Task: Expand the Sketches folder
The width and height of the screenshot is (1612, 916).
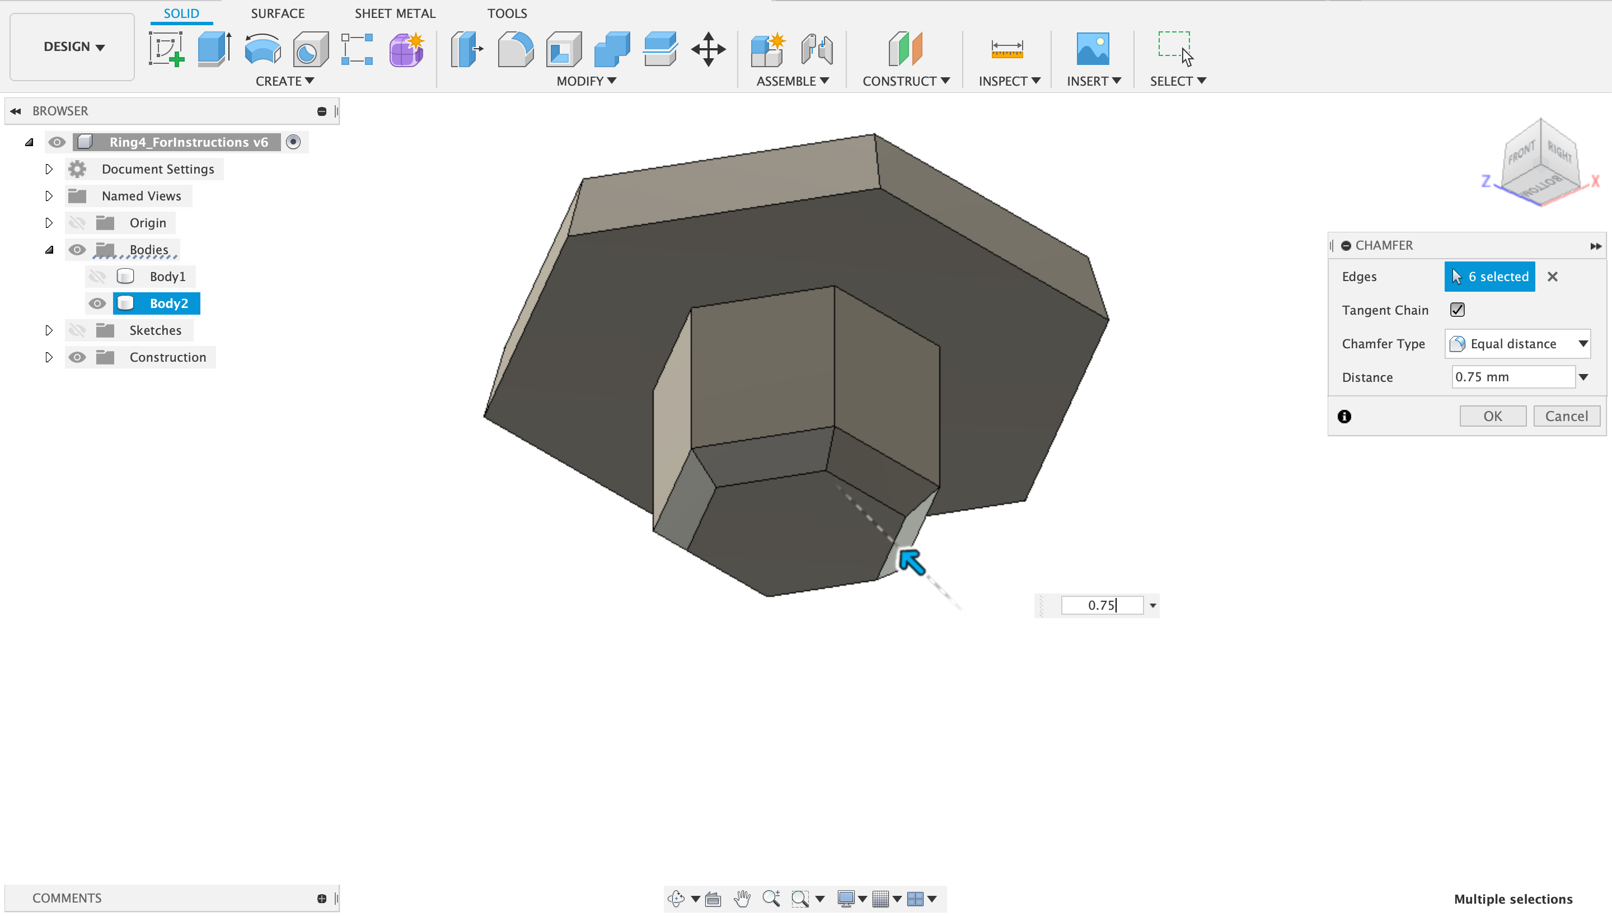Action: click(x=49, y=330)
